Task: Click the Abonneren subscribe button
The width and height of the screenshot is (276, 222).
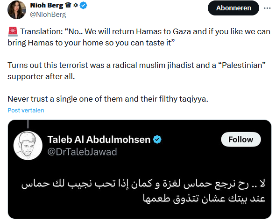Action: [234, 8]
